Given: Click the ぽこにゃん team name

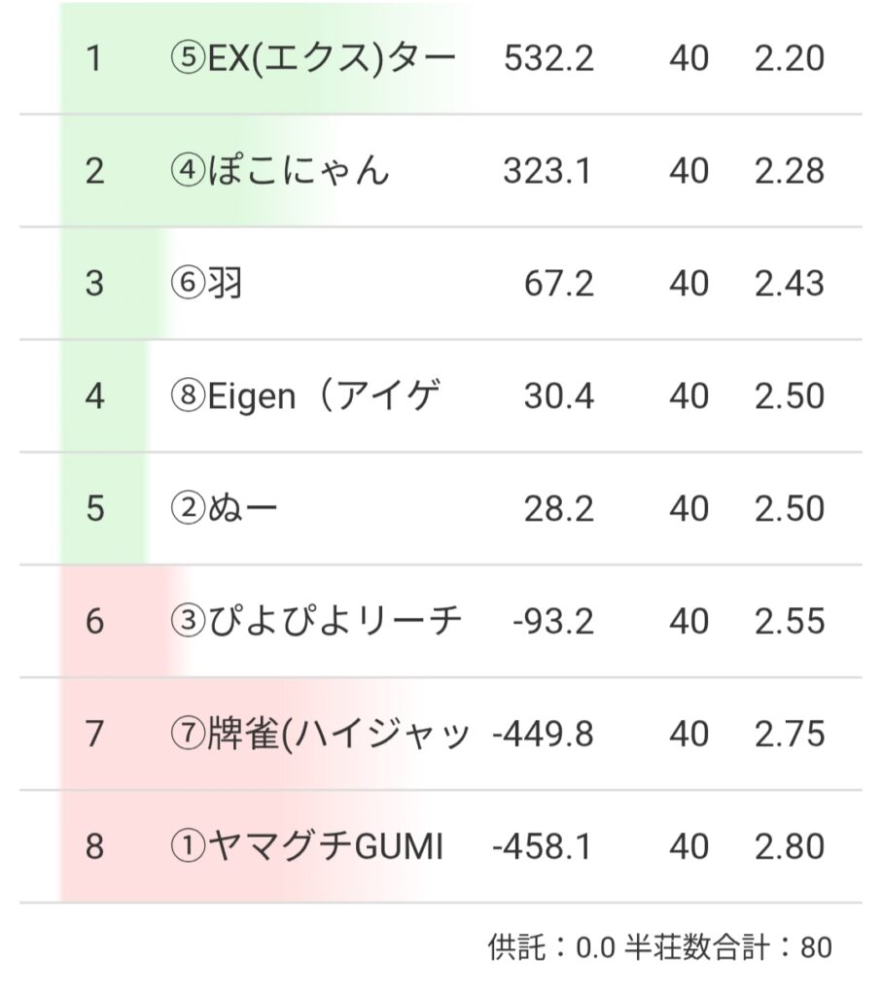Looking at the screenshot, I should click(x=279, y=172).
